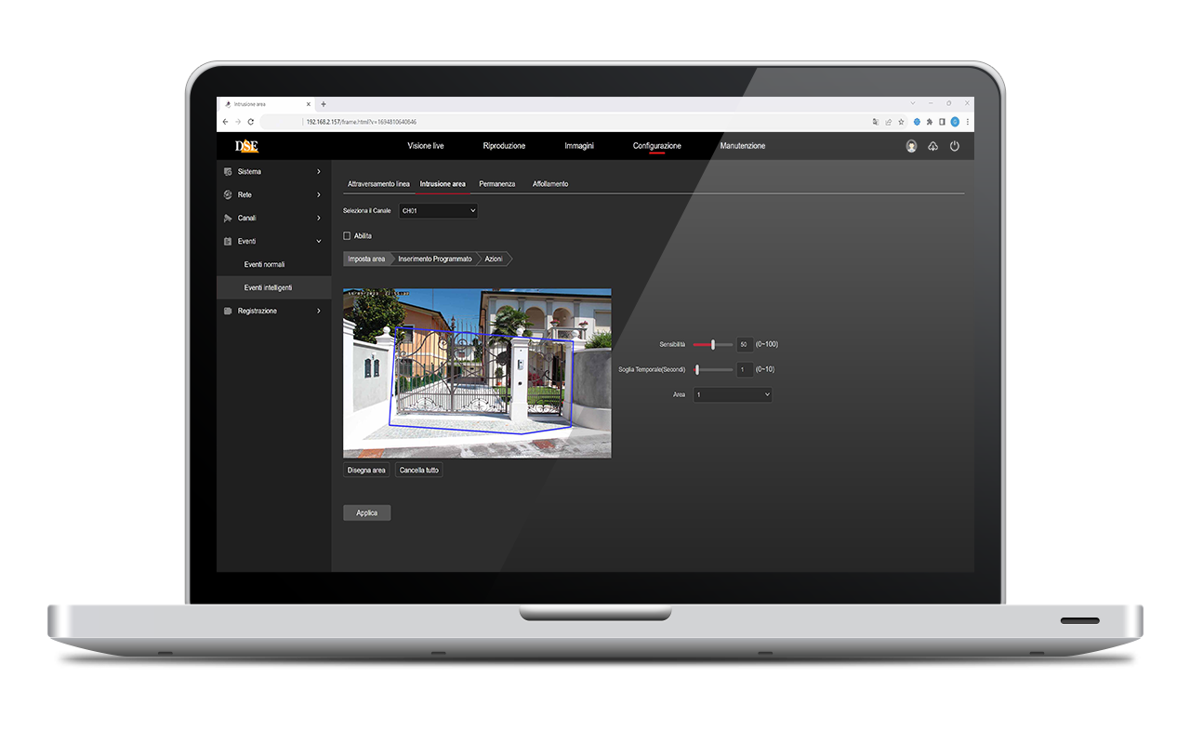Click the Sensibilità slider handle
The width and height of the screenshot is (1190, 744).
point(711,344)
